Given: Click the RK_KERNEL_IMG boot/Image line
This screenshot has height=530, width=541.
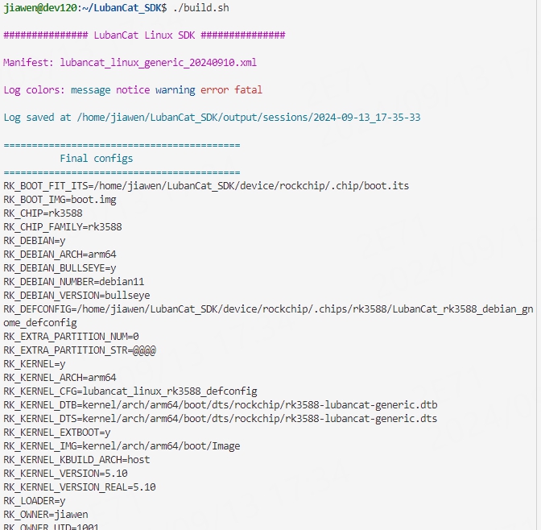Looking at the screenshot, I should [122, 446].
